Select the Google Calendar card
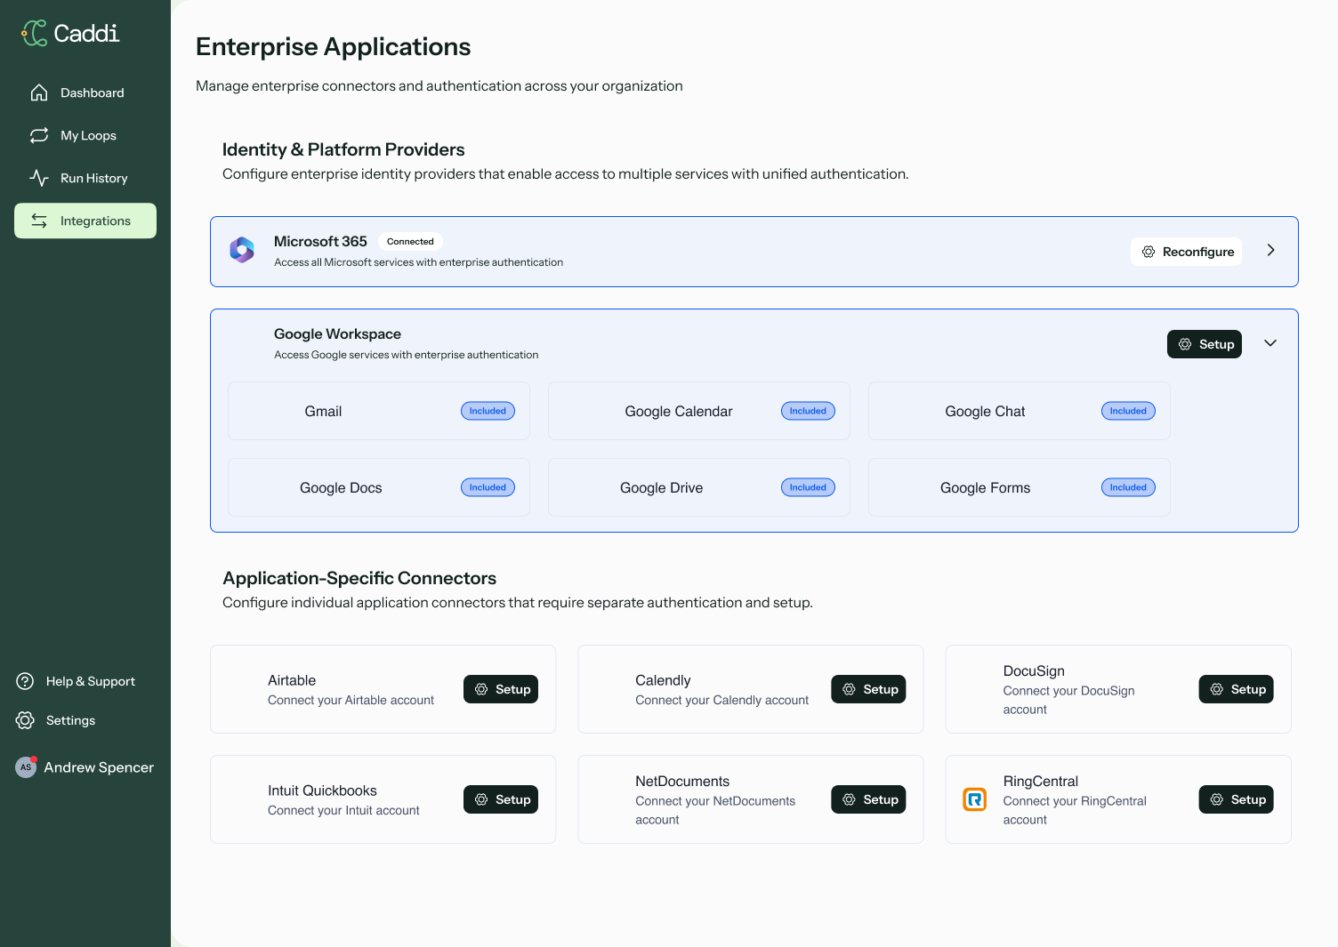The image size is (1338, 947). point(699,411)
